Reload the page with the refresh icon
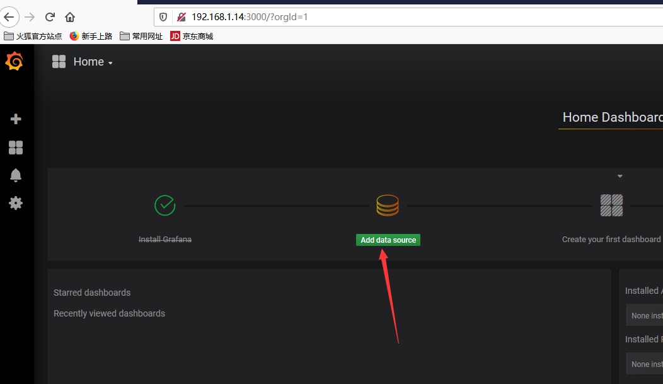 (50, 17)
